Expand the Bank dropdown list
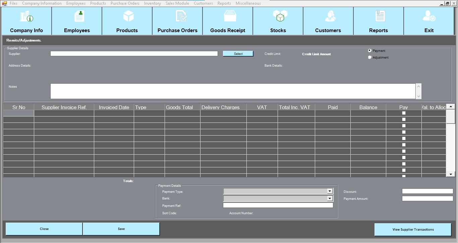Viewport: 458px width, 243px height. (x=330, y=198)
